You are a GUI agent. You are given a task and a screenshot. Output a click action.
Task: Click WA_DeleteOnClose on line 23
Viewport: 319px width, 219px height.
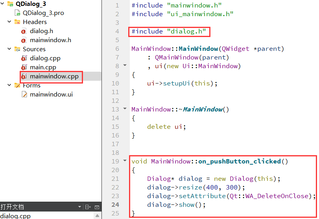coord(277,196)
